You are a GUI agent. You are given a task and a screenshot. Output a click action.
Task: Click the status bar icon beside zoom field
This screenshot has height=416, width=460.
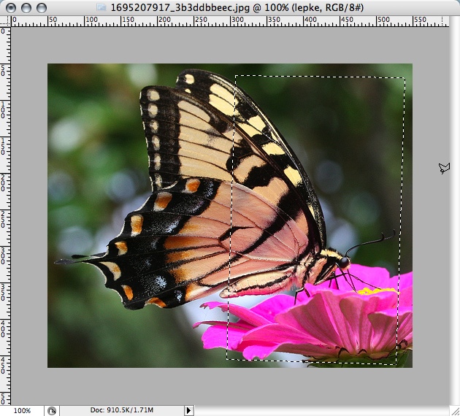click(x=52, y=411)
